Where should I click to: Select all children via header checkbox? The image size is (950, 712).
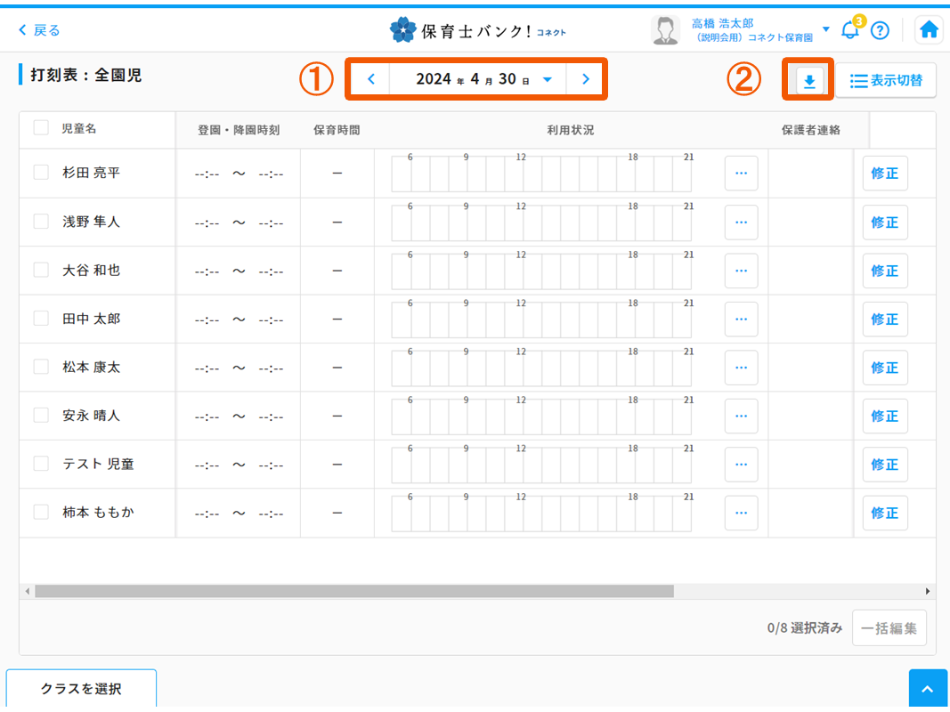41,128
